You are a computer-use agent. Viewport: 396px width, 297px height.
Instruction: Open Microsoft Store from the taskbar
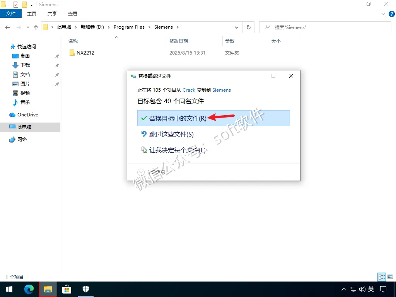click(x=67, y=289)
